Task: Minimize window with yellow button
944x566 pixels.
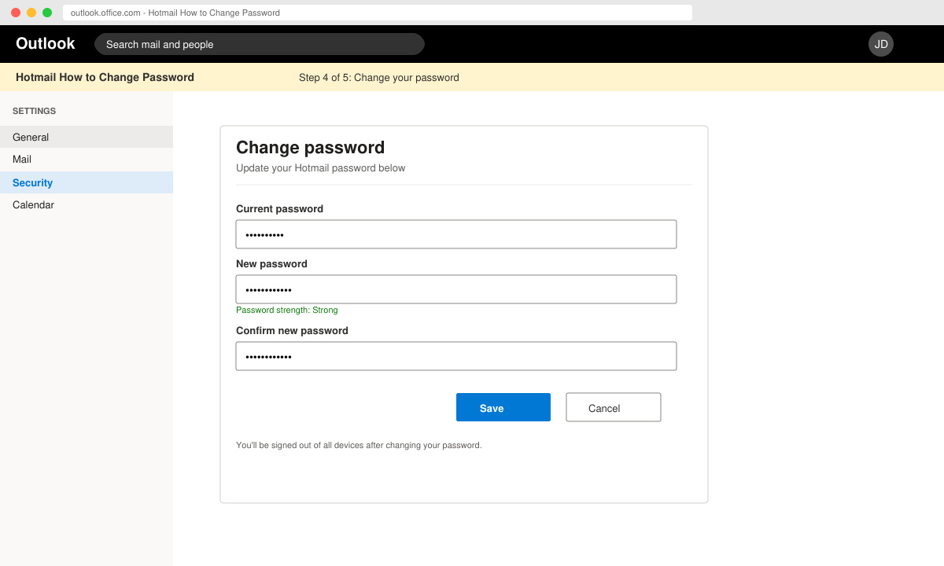Action: (31, 13)
